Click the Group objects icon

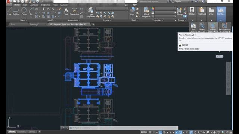point(180,12)
